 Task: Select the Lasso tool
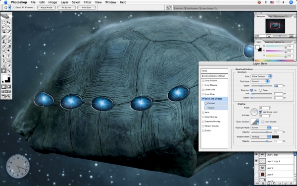tap(4, 27)
